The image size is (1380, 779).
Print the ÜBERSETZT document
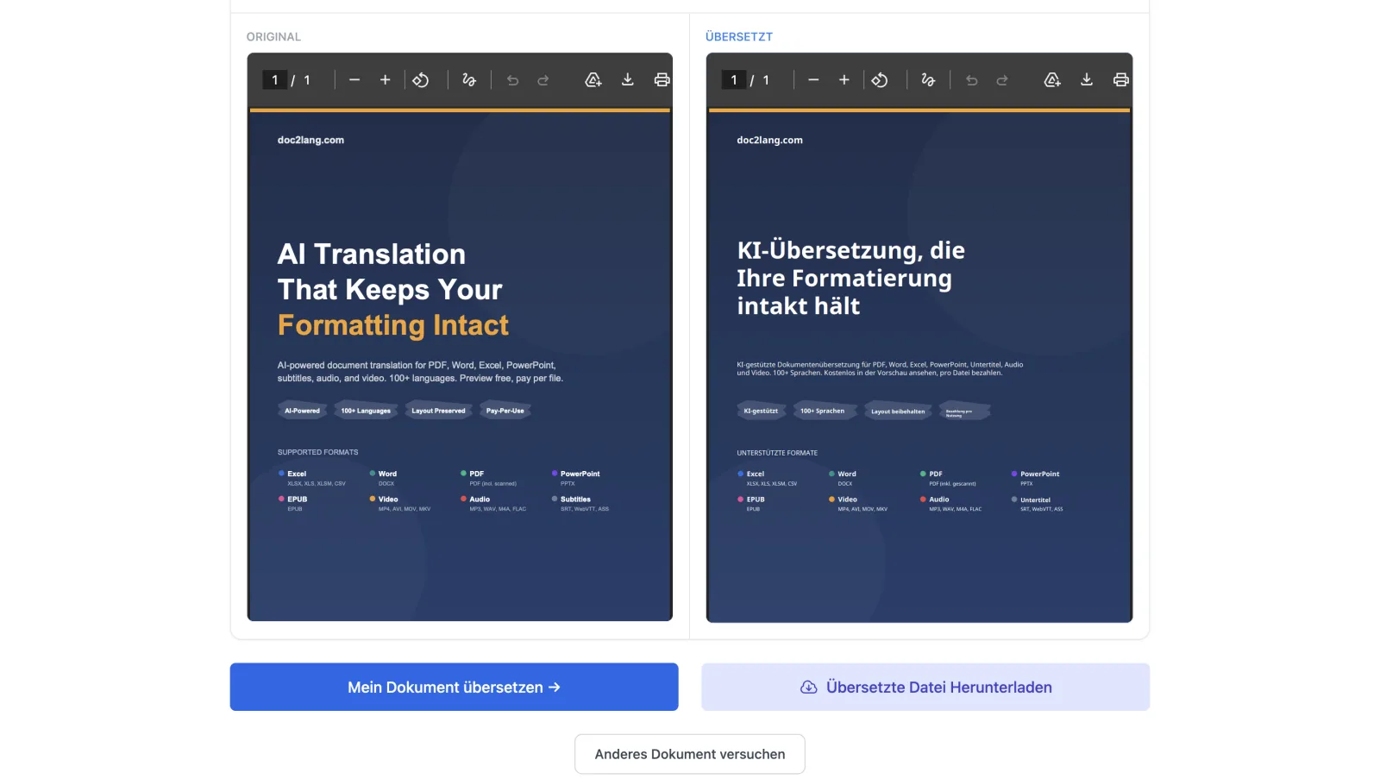[1120, 80]
